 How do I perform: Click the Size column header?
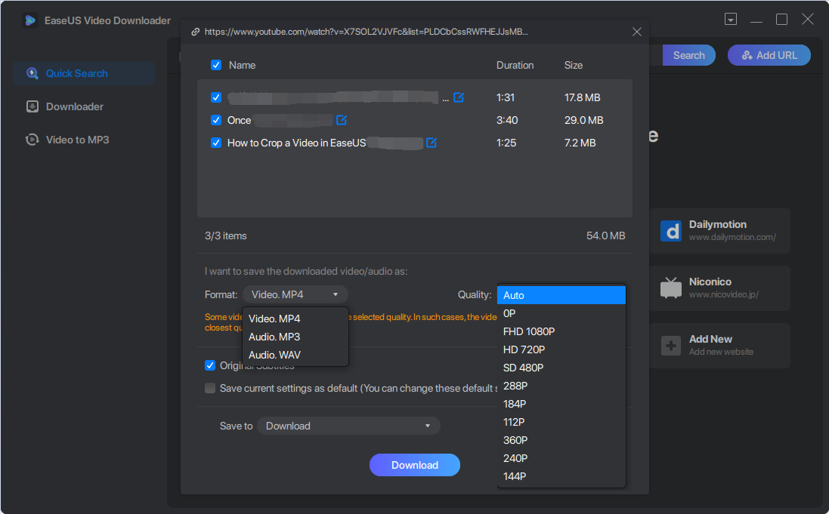pyautogui.click(x=573, y=65)
